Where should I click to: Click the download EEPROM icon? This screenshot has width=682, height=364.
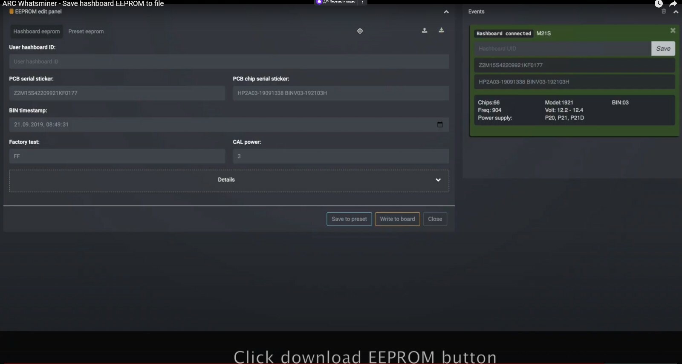tap(442, 30)
